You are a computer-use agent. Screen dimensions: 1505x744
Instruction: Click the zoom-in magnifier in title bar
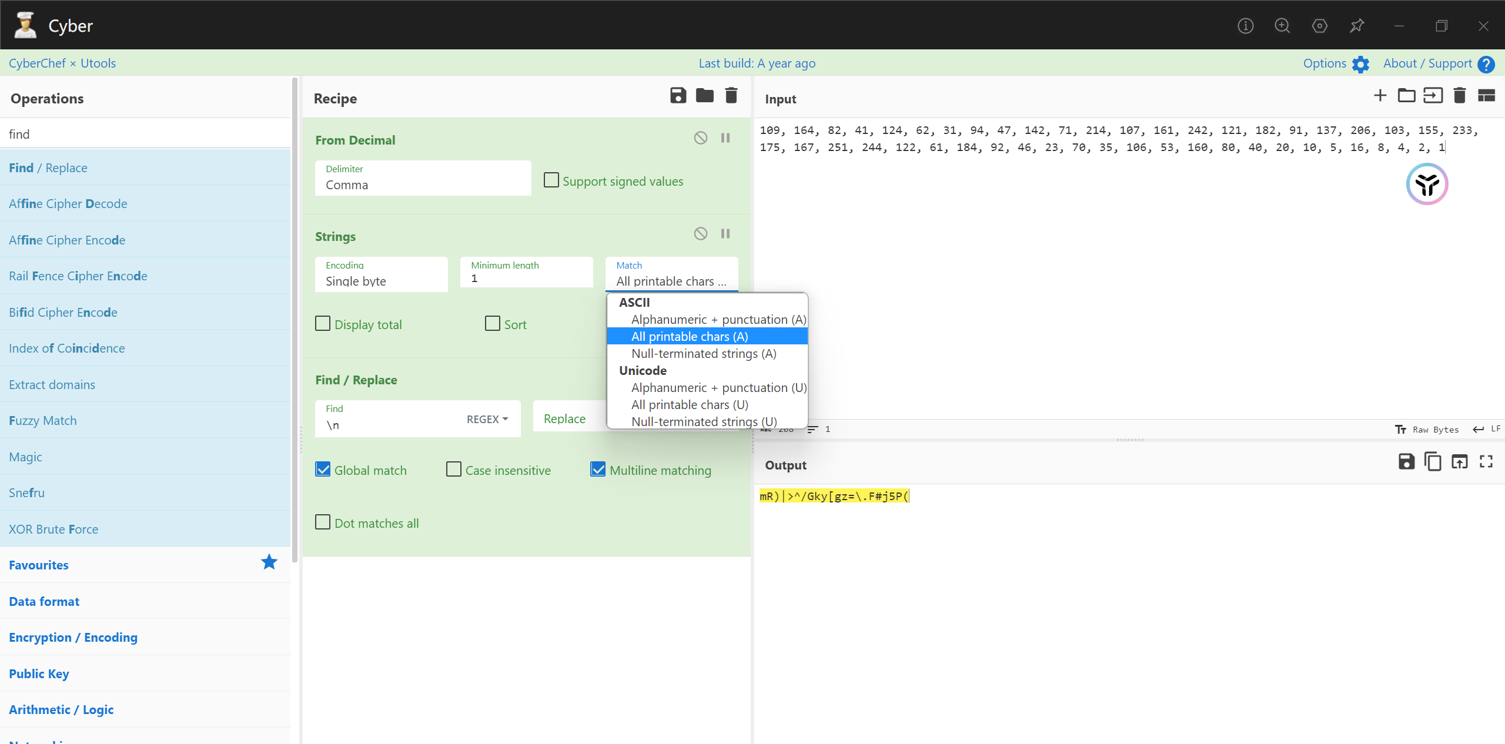[1282, 26]
